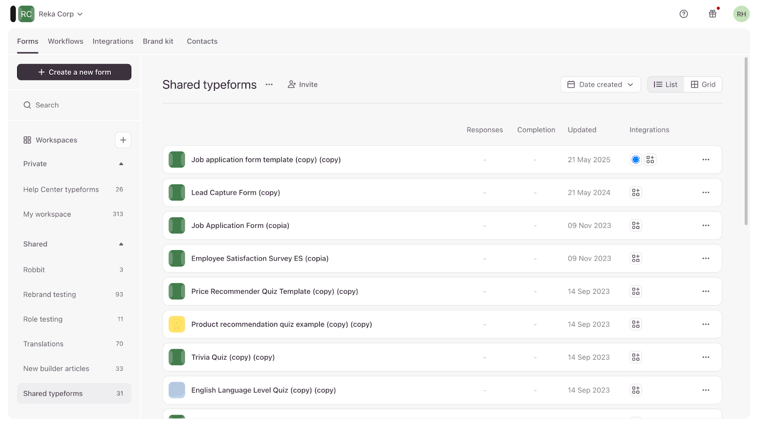Click the Search field in sidebar
The image size is (758, 427).
coord(74,105)
